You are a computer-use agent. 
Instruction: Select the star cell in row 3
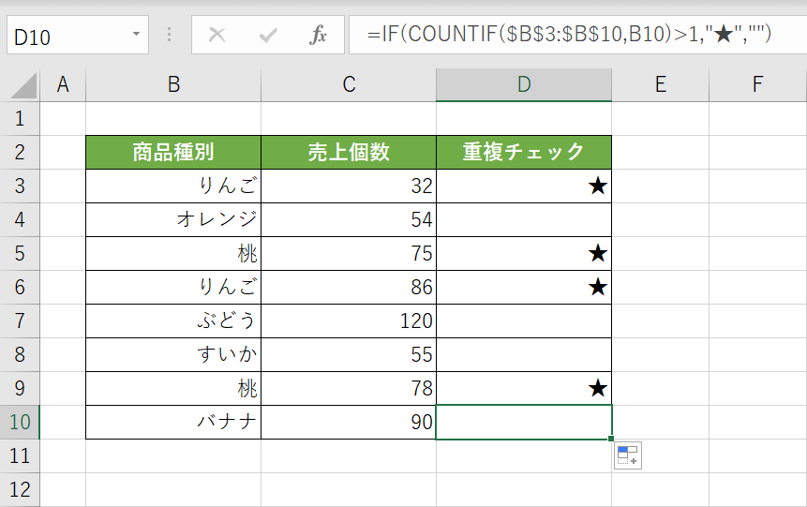524,186
